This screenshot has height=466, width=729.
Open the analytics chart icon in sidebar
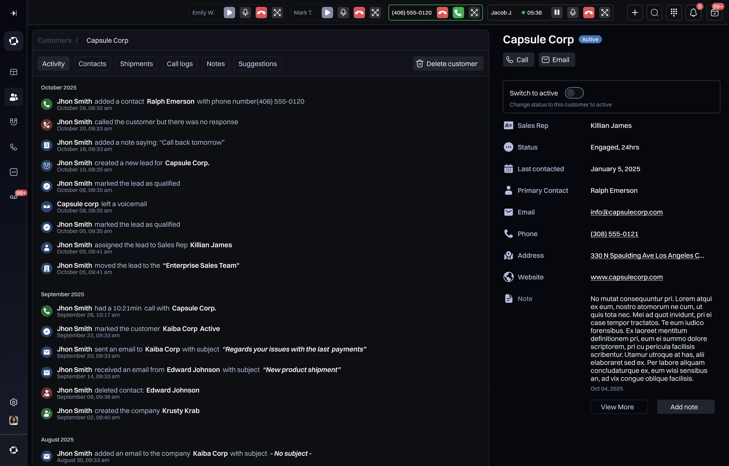coord(14,172)
